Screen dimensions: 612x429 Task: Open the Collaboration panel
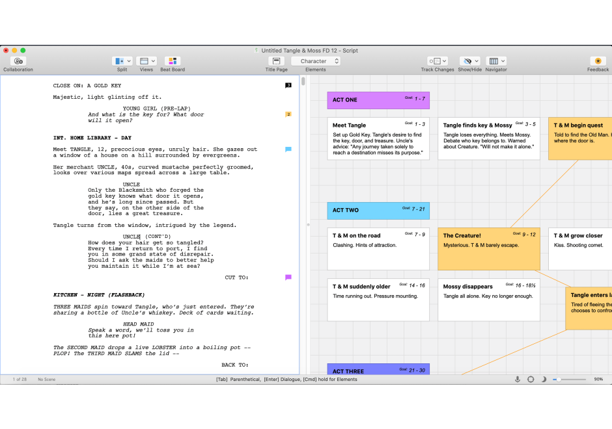coord(18,62)
